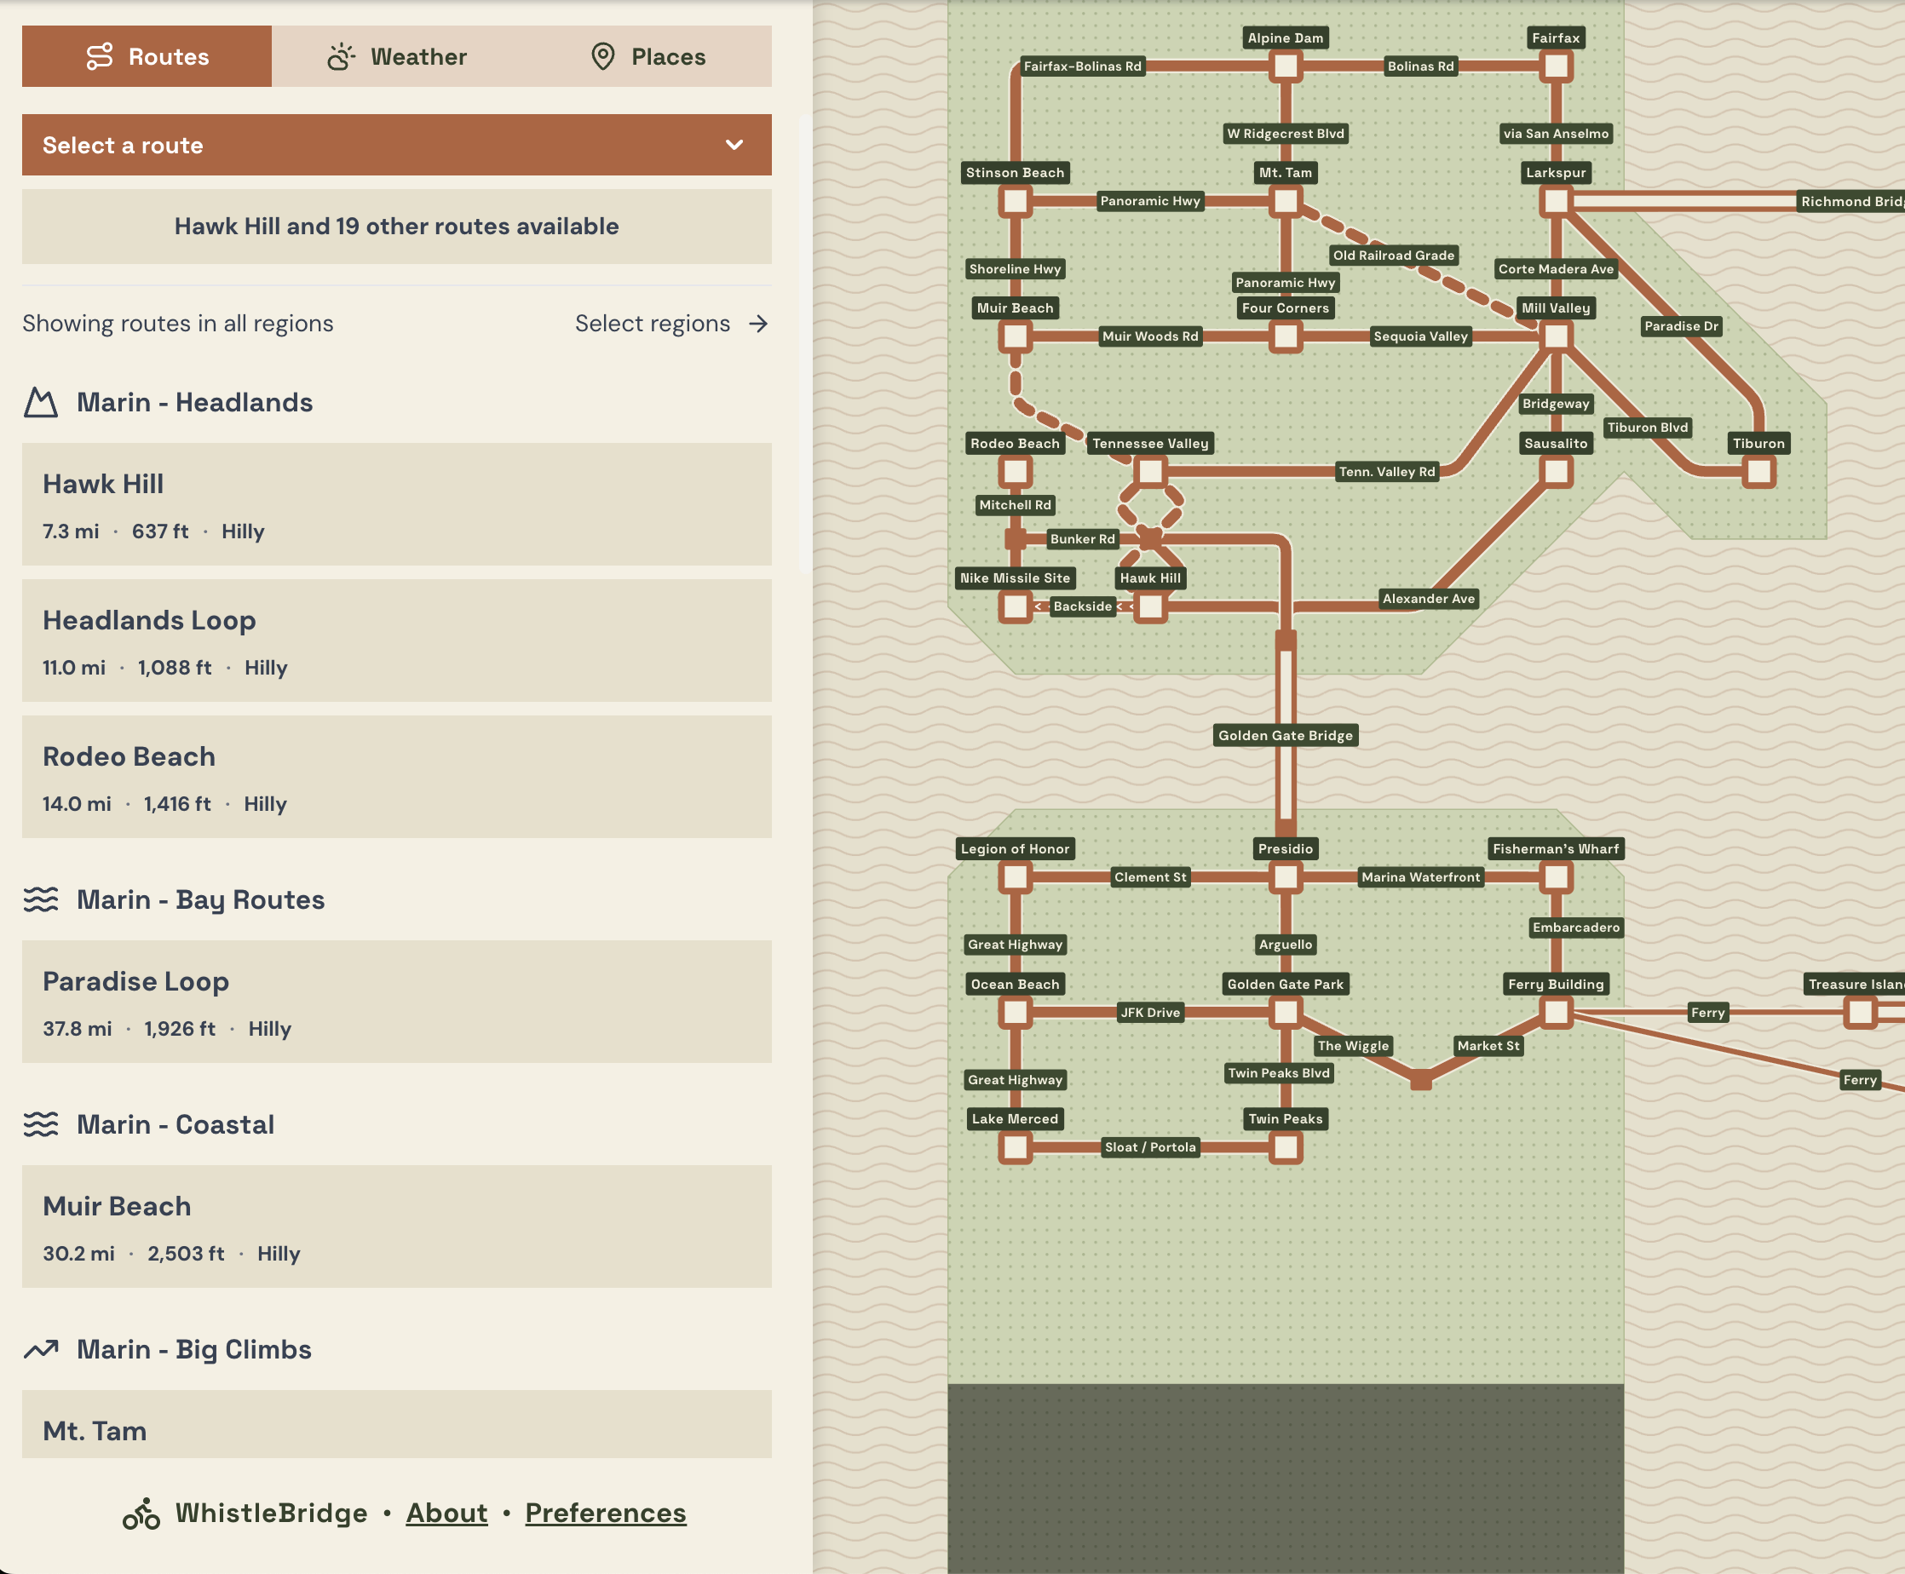Click the Hawk Hill and 19 other routes banner

point(396,226)
